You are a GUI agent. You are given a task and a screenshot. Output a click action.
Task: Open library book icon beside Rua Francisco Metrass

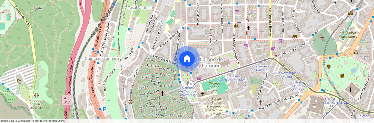tap(237, 26)
